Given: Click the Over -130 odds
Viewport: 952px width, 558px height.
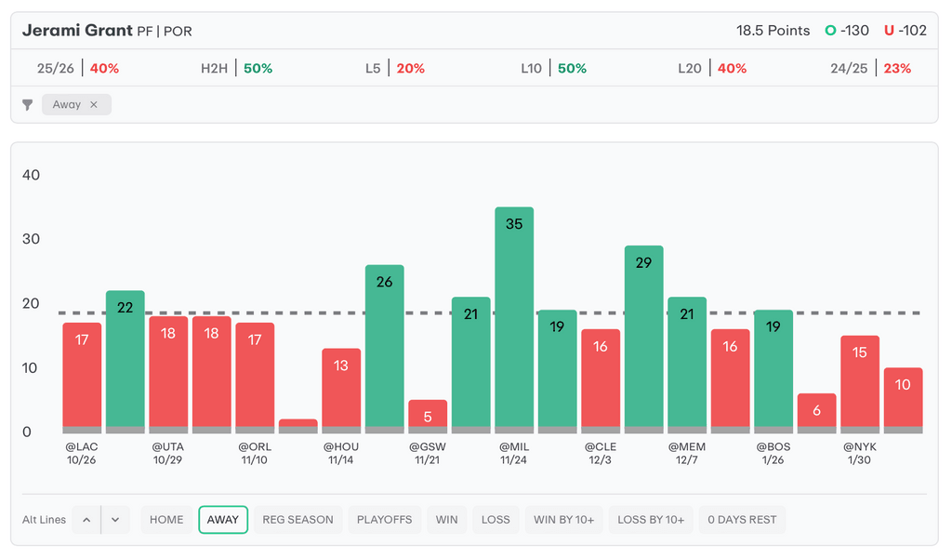Looking at the screenshot, I should pos(846,31).
